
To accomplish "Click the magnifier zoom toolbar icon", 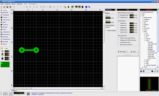I will pyautogui.click(x=65, y=7).
